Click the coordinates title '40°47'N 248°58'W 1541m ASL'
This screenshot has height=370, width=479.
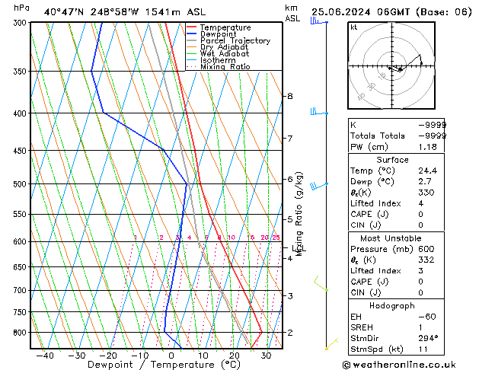(125, 12)
